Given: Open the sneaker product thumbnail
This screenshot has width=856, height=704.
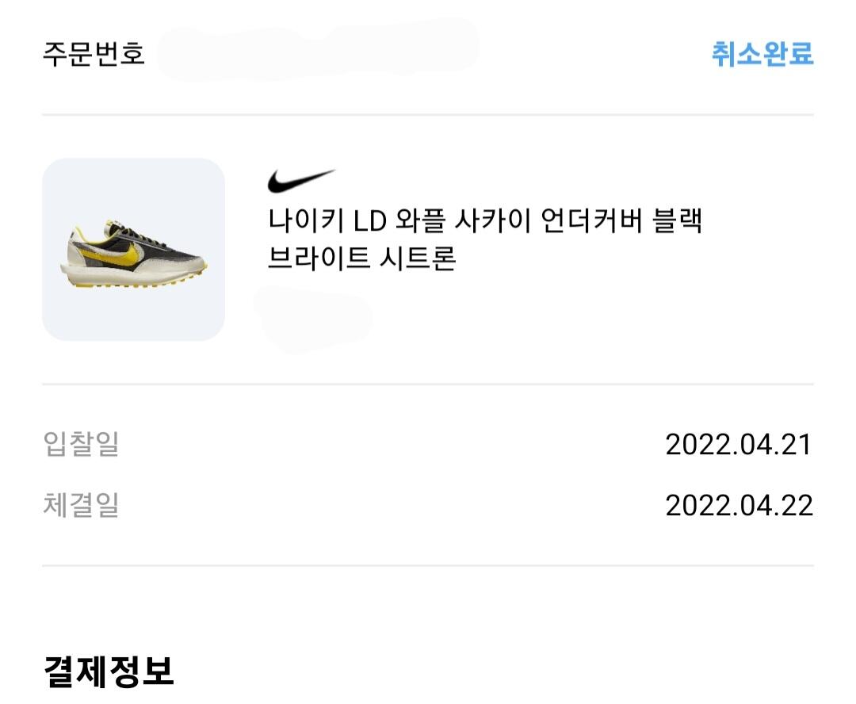Looking at the screenshot, I should point(133,250).
